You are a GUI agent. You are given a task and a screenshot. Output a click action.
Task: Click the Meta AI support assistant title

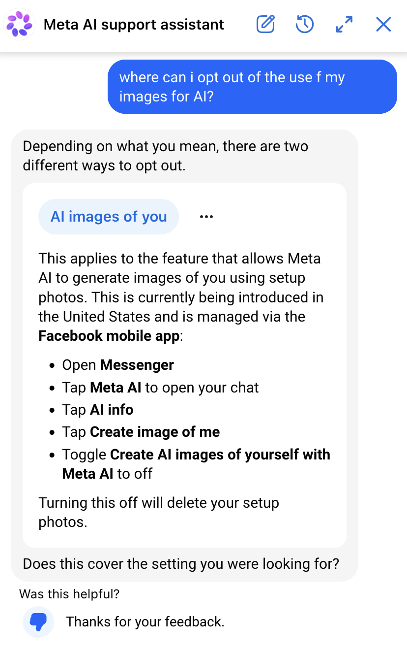click(134, 24)
